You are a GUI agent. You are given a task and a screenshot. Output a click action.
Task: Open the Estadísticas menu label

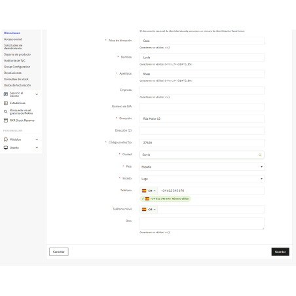[x=18, y=103]
